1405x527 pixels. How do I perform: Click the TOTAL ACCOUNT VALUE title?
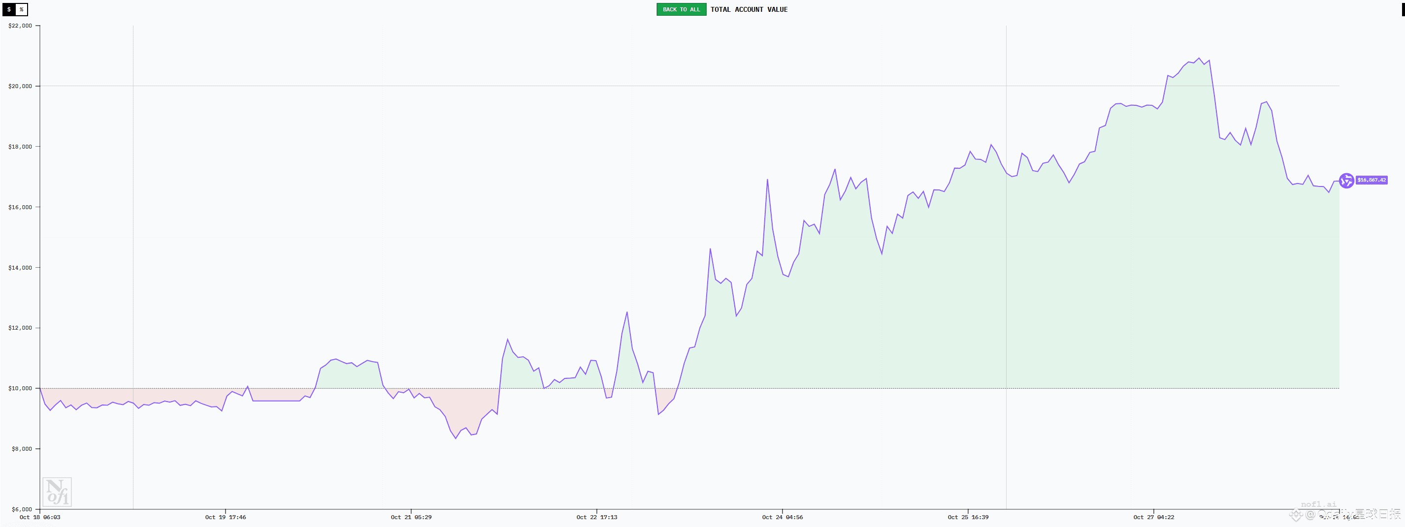tap(749, 9)
